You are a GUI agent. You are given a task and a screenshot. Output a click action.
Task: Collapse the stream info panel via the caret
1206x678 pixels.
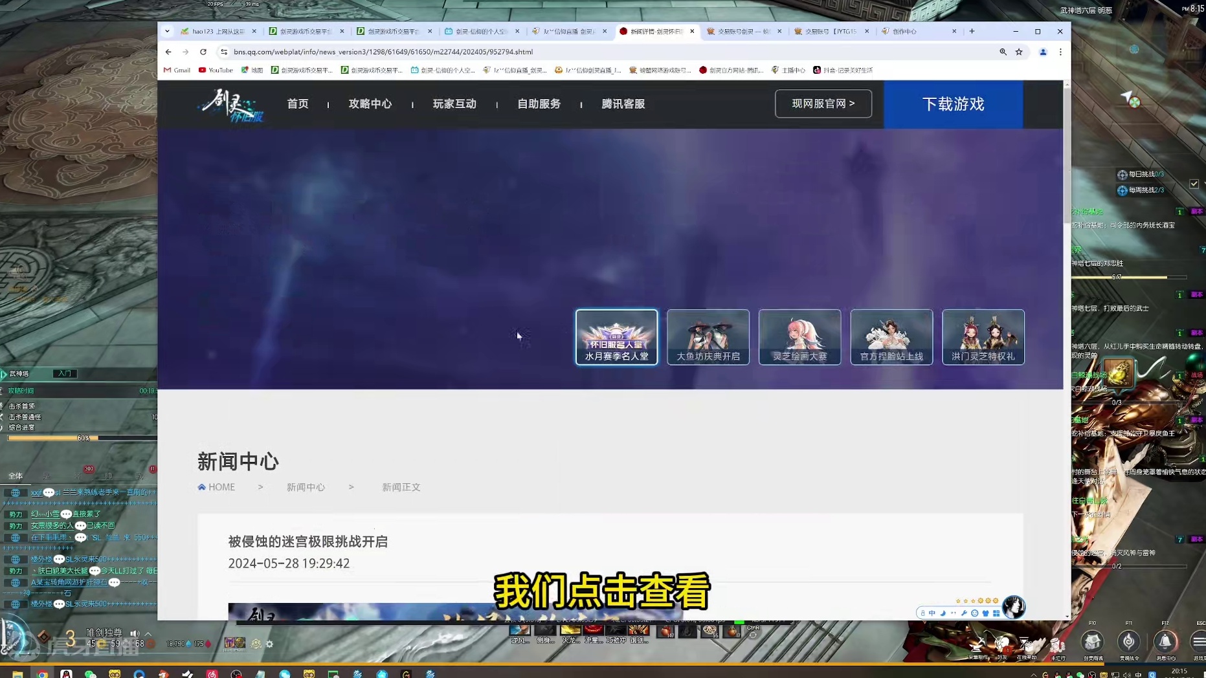(x=148, y=633)
